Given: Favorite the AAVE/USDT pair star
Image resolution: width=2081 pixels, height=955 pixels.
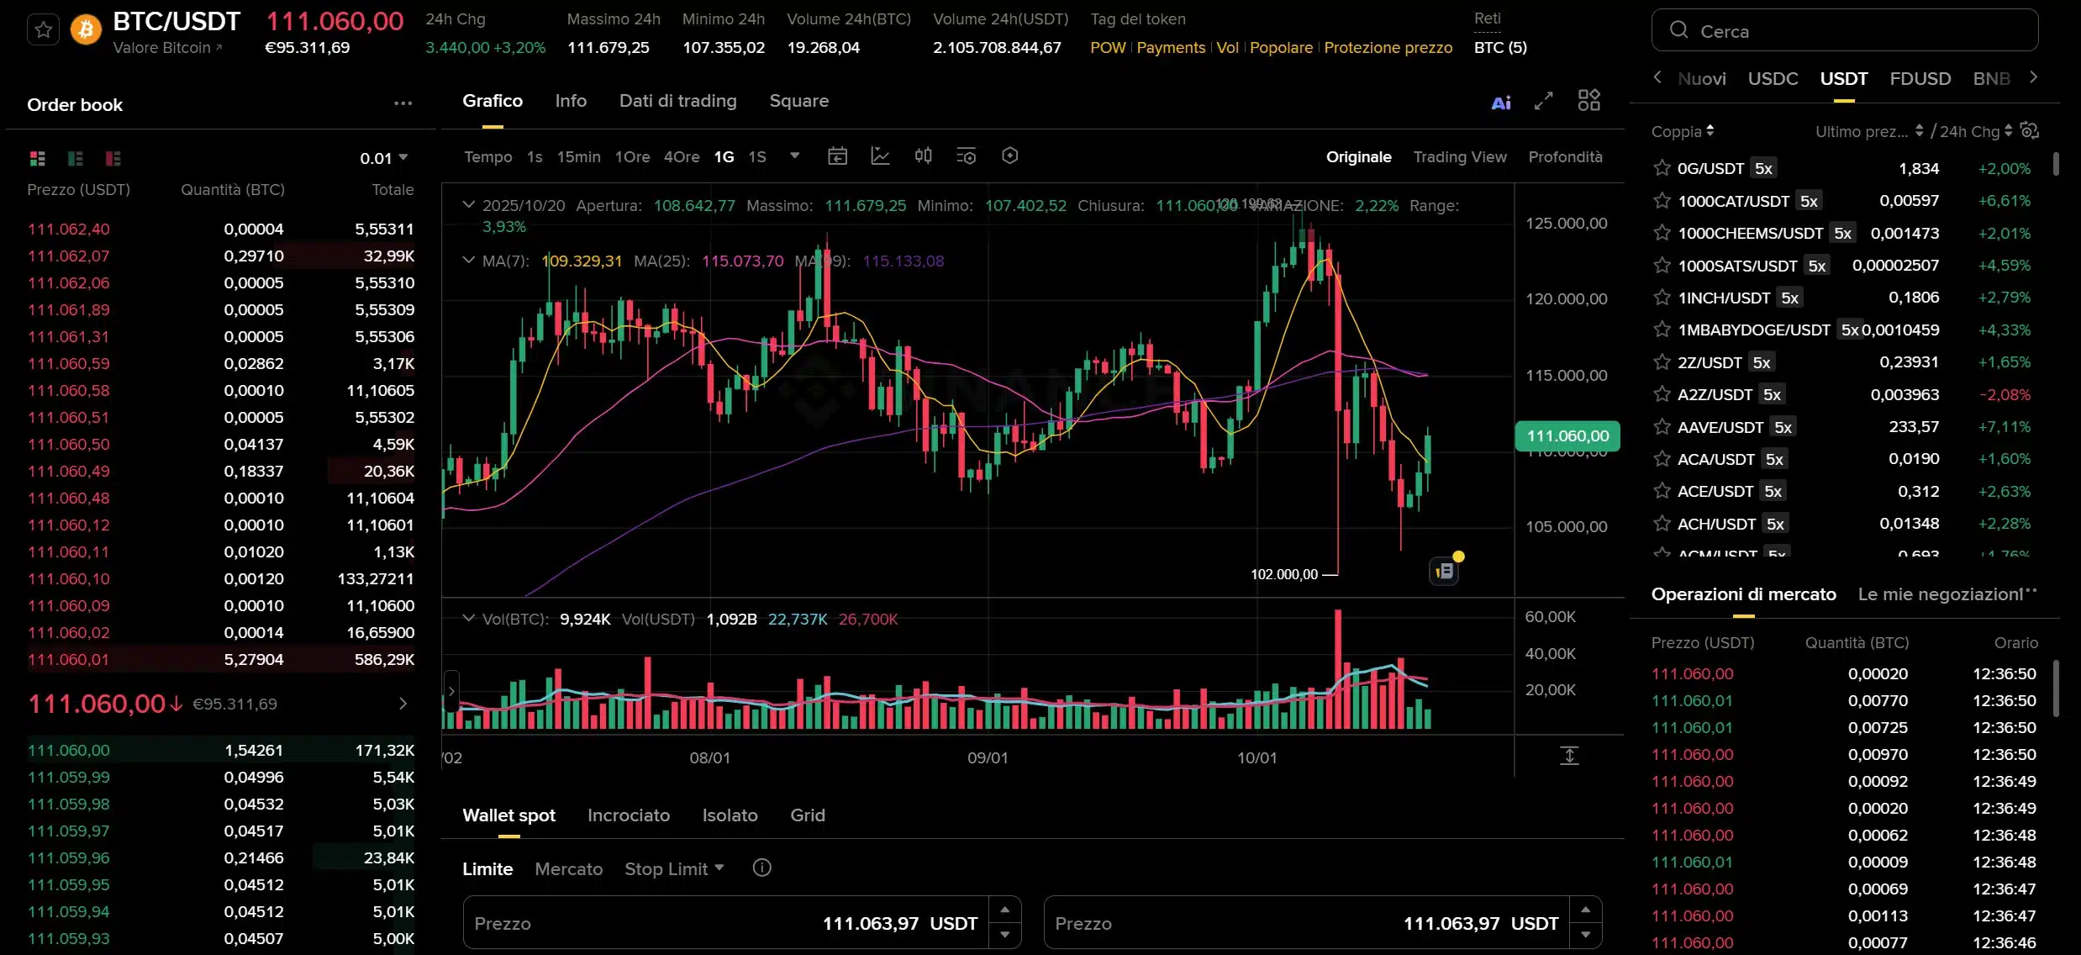Looking at the screenshot, I should (1662, 426).
